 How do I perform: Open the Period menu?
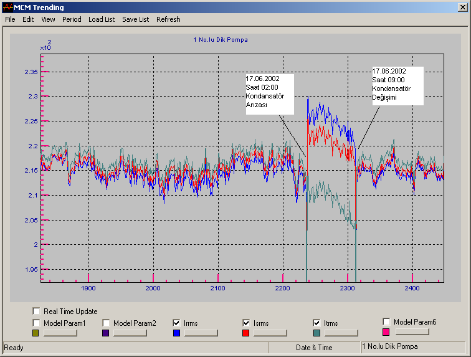72,19
